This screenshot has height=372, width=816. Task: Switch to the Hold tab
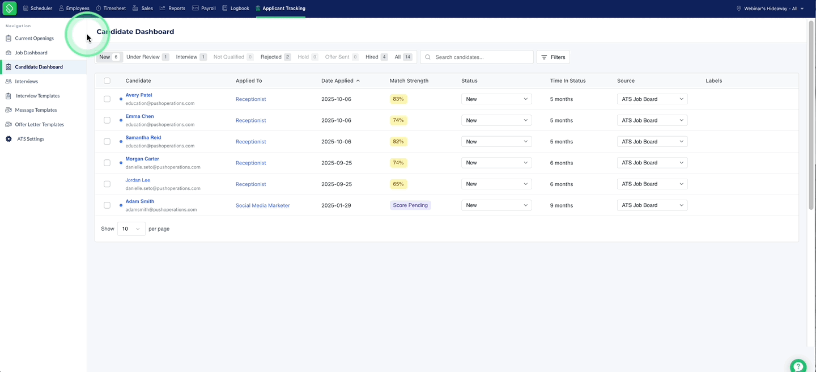[308, 57]
